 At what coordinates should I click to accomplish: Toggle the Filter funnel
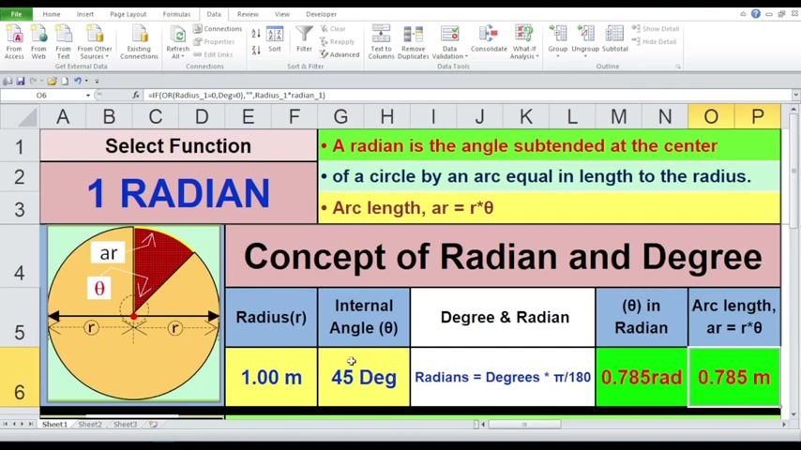pyautogui.click(x=304, y=39)
